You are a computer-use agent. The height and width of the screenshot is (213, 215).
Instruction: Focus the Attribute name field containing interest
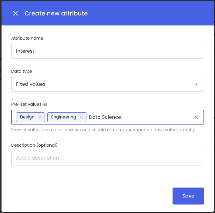click(107, 51)
